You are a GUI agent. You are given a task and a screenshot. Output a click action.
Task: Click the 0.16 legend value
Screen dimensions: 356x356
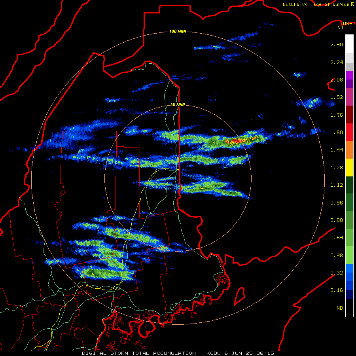tap(337, 290)
